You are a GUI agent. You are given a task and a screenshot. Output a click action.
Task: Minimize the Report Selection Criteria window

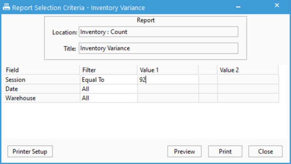coord(238,7)
